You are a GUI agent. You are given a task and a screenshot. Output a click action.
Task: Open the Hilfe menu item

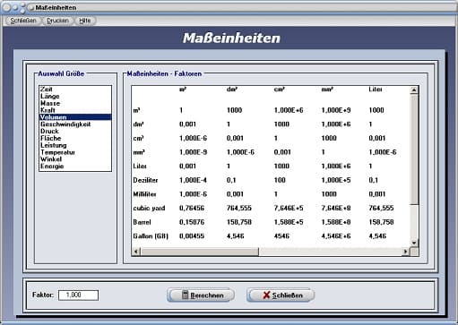(85, 21)
